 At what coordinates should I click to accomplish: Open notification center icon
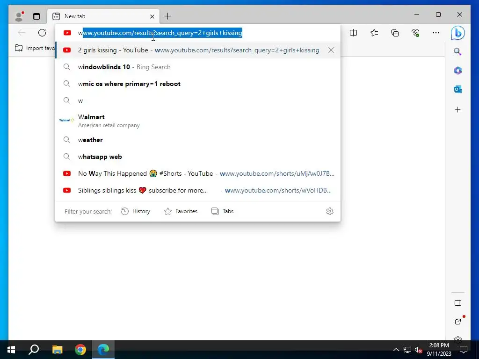point(464,350)
